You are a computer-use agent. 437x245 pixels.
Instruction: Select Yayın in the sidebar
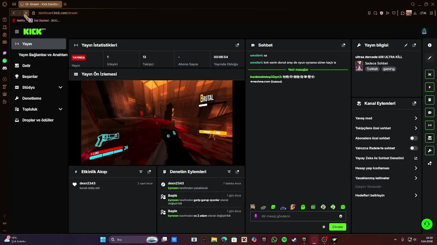click(39, 44)
